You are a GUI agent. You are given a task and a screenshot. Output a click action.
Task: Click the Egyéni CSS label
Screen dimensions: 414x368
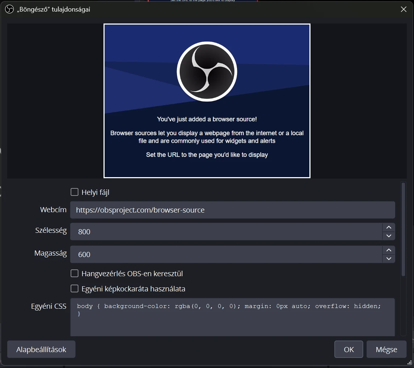[48, 306]
